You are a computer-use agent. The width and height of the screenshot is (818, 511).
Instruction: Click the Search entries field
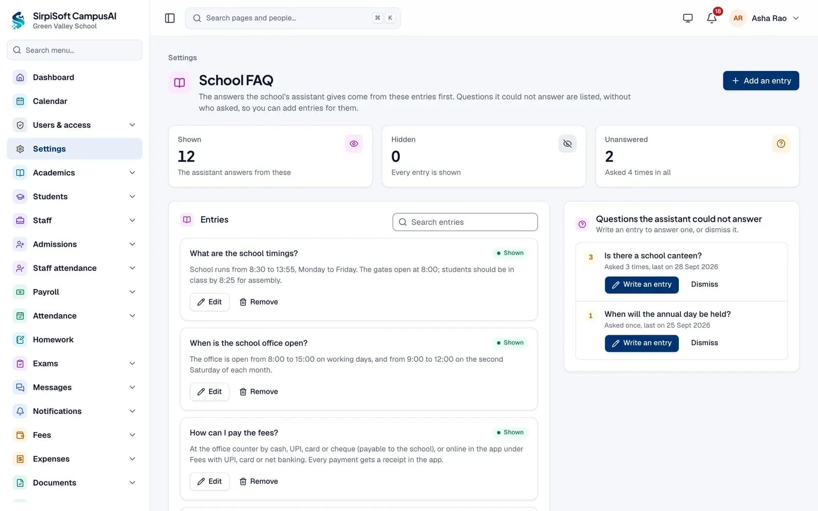tap(465, 222)
